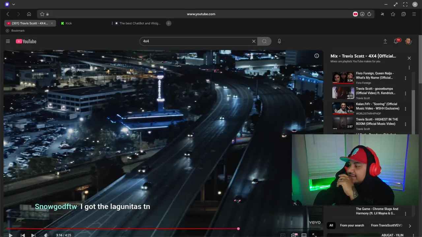Screen dimensions: 422x237
Task: Click the browser app logo
Action: [7, 4]
